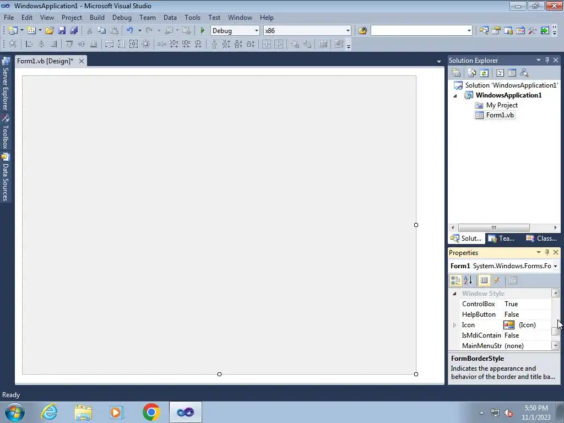Open the active documents list dropdown arrow
This screenshot has height=423, width=564.
(439, 62)
